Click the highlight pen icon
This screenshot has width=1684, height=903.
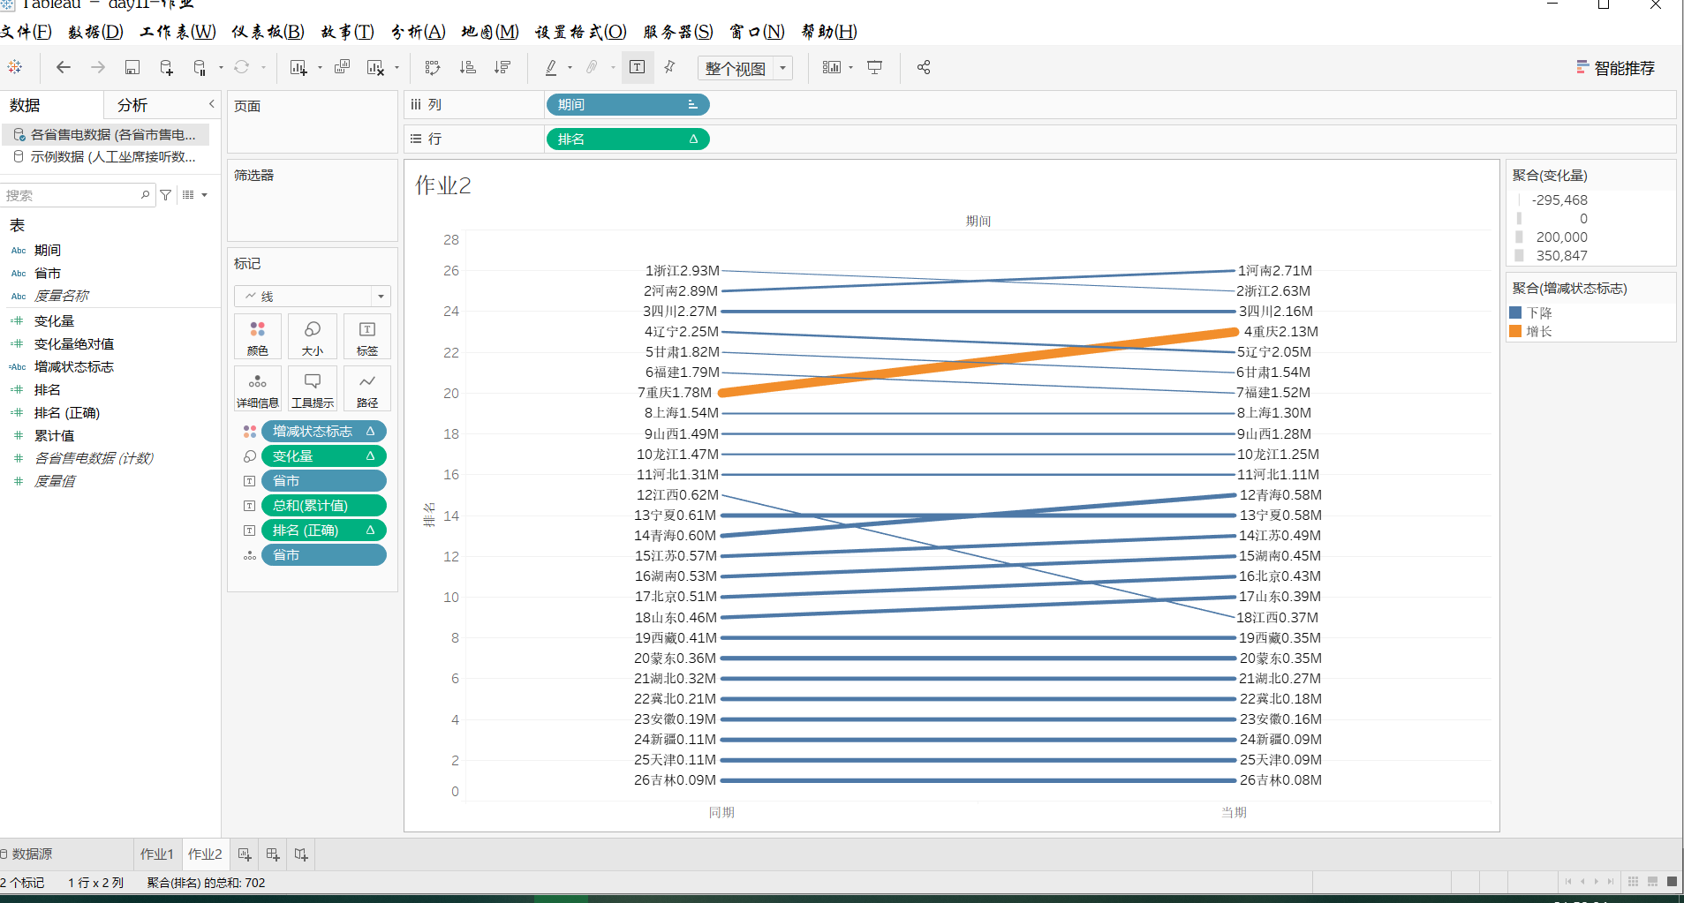551,67
